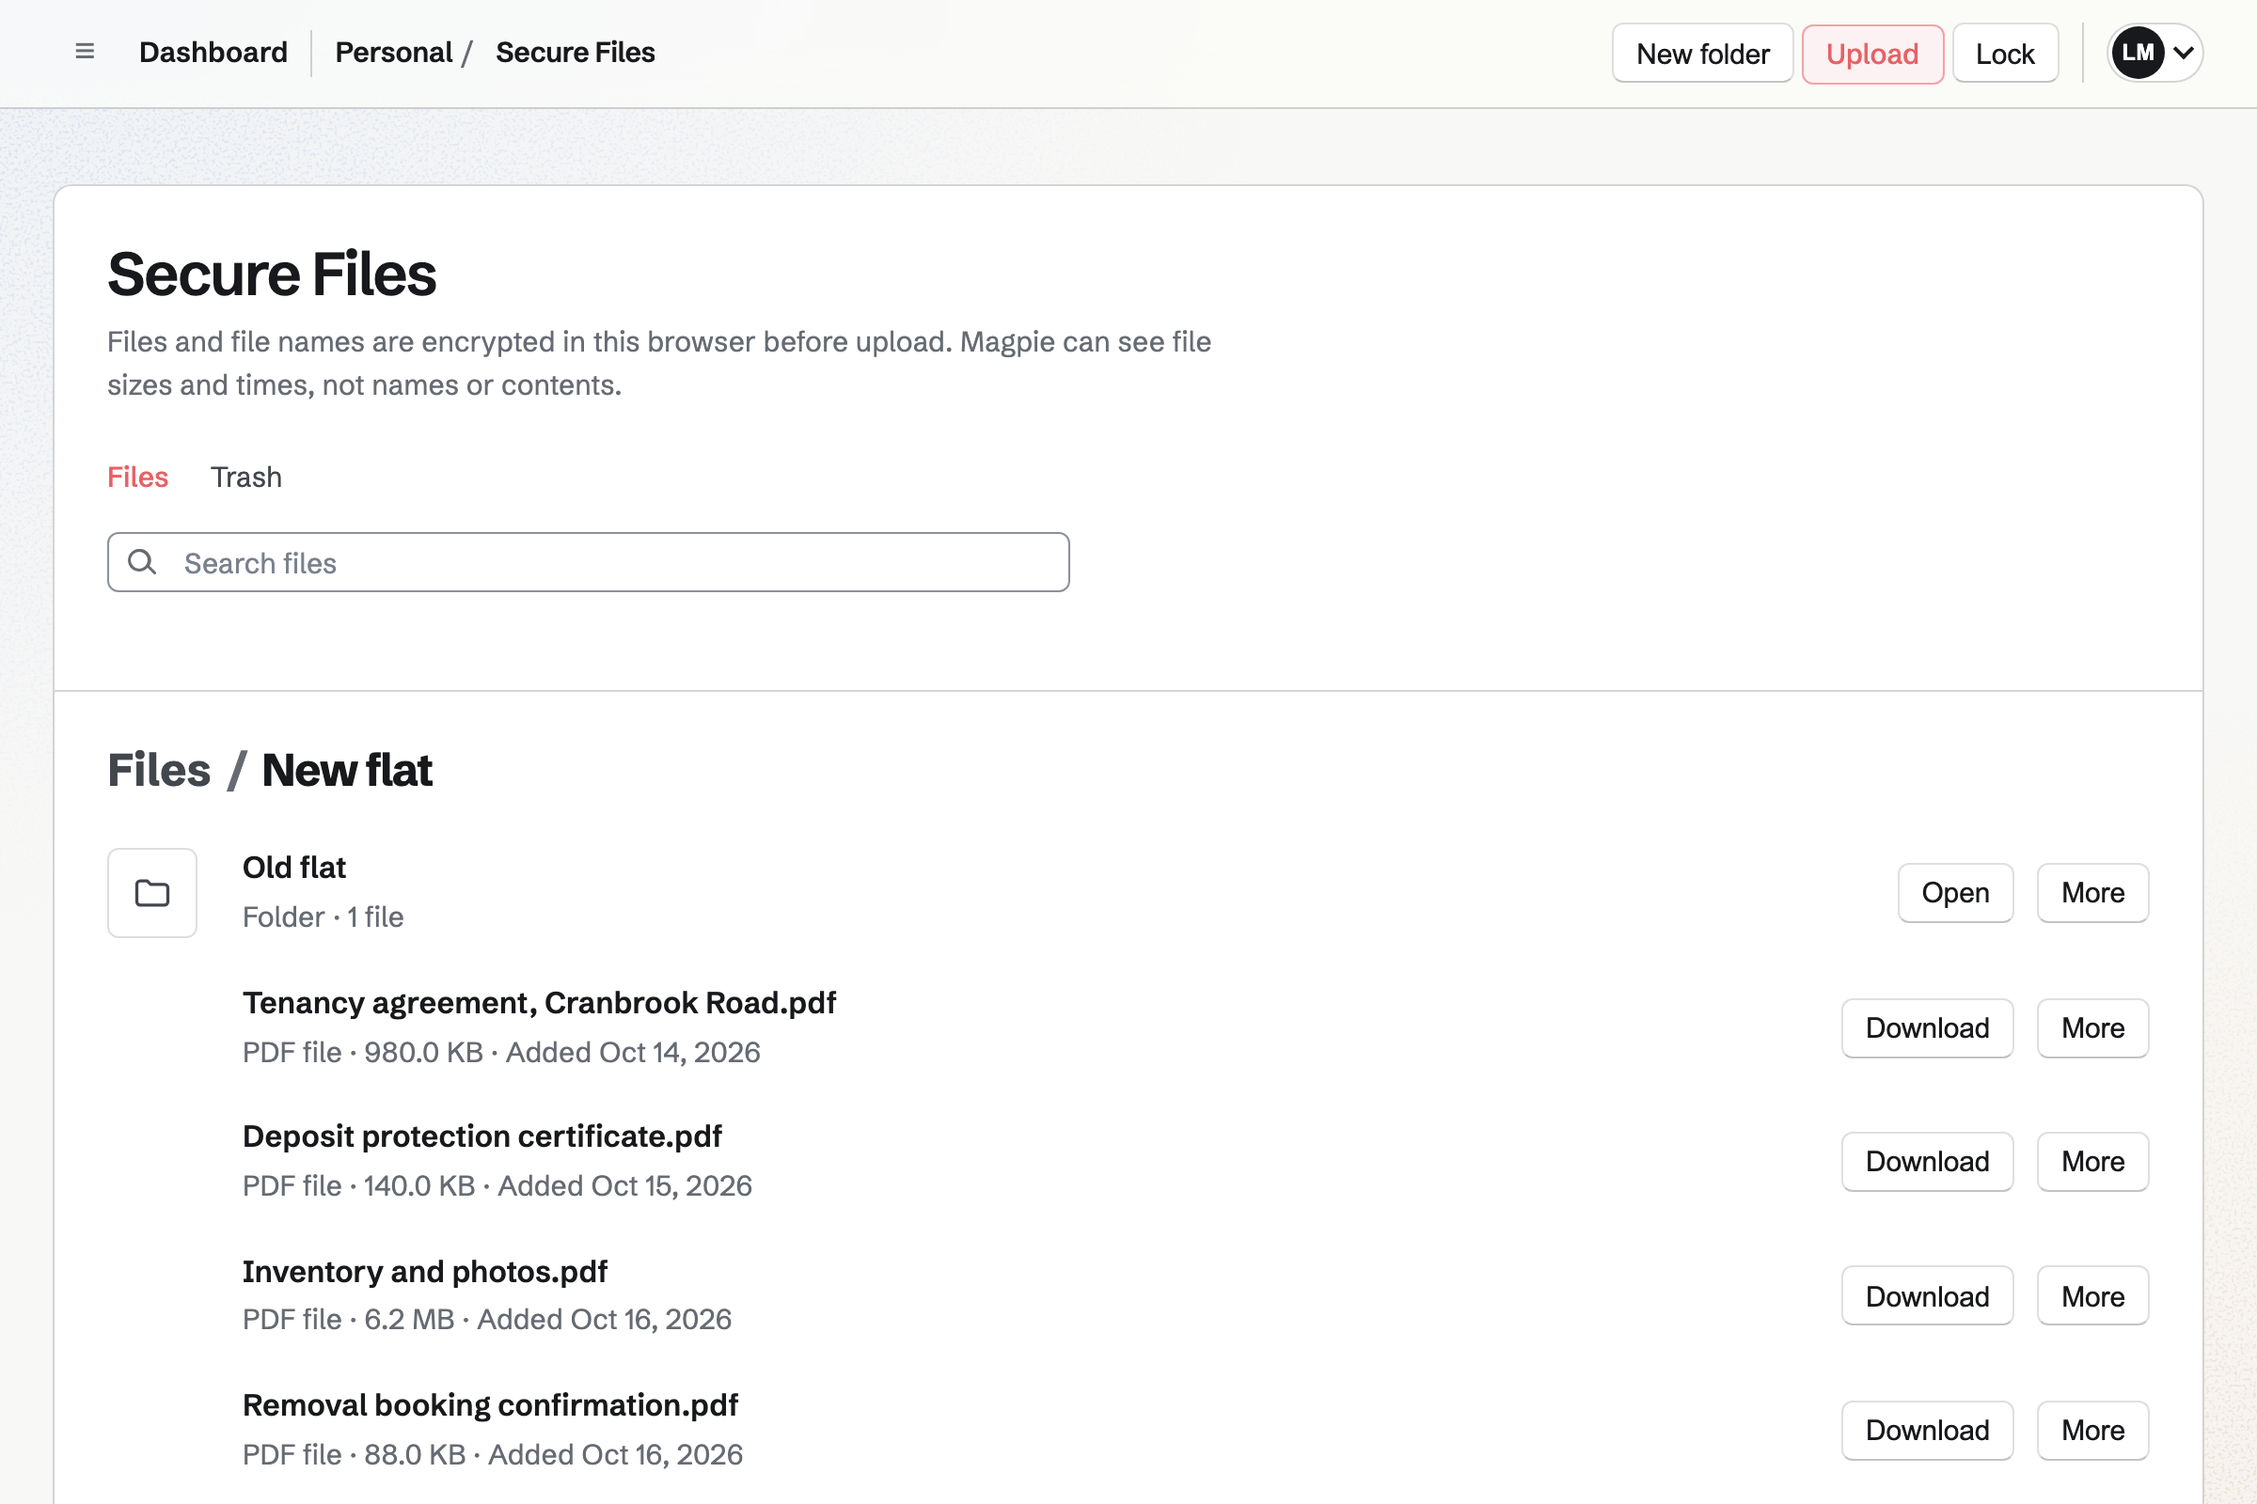Navigate to Files in folder breadcrumb

(x=158, y=770)
